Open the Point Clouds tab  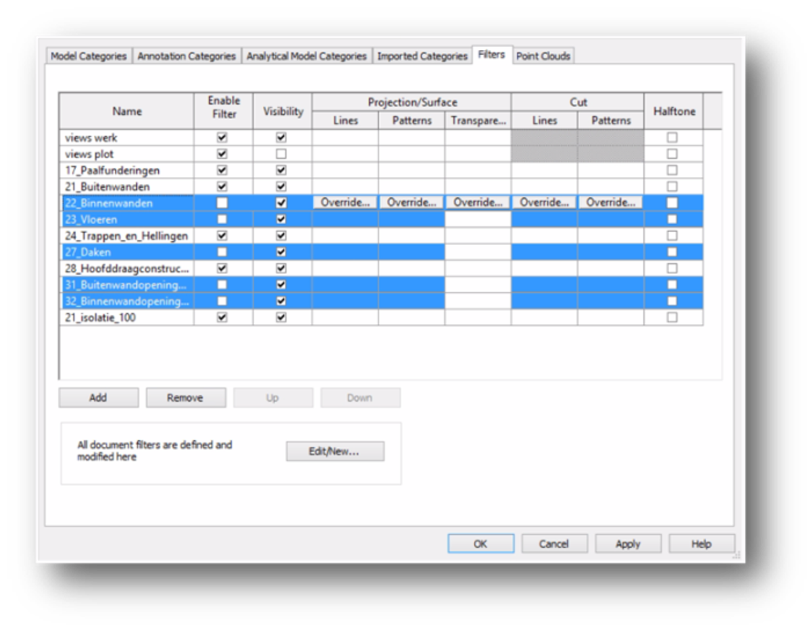(543, 56)
